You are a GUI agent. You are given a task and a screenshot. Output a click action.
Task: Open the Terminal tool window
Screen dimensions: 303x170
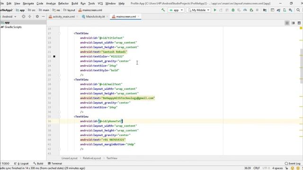55,163
